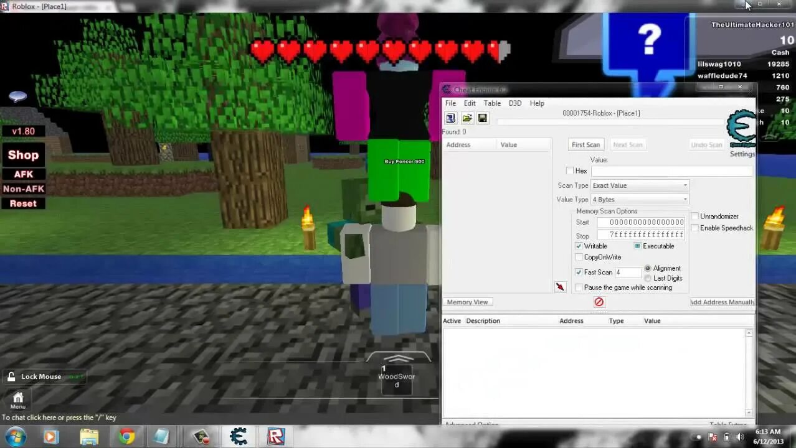
Task: Open the D3D menu
Action: (x=515, y=103)
